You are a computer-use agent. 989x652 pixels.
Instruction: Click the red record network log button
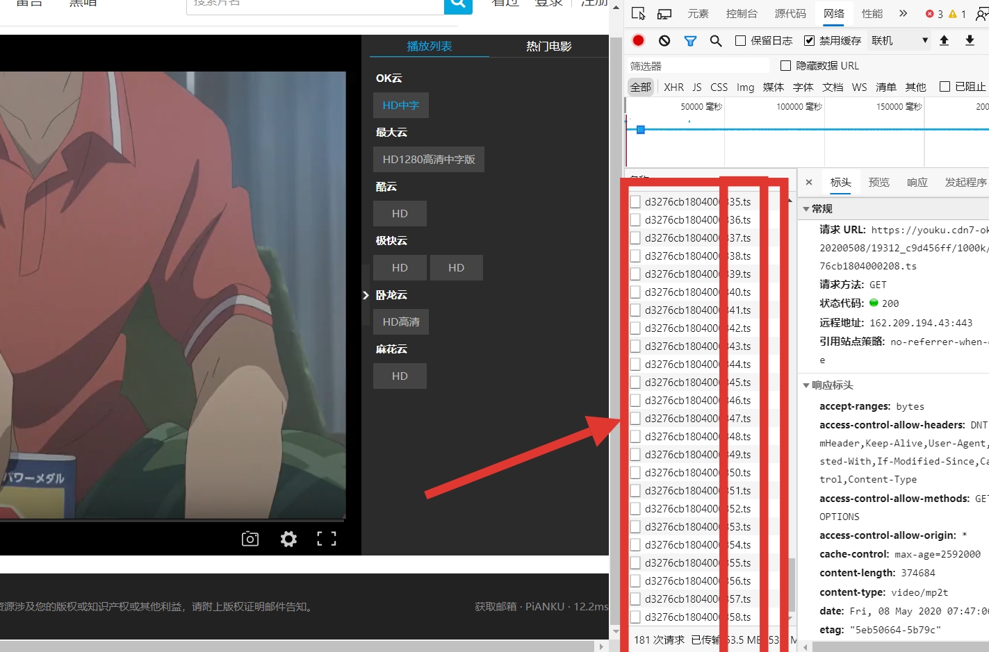point(638,40)
